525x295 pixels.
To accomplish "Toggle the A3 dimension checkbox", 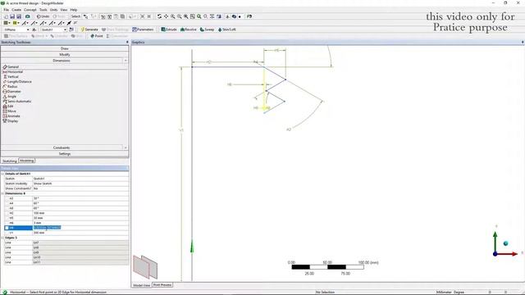I will 7,198.
